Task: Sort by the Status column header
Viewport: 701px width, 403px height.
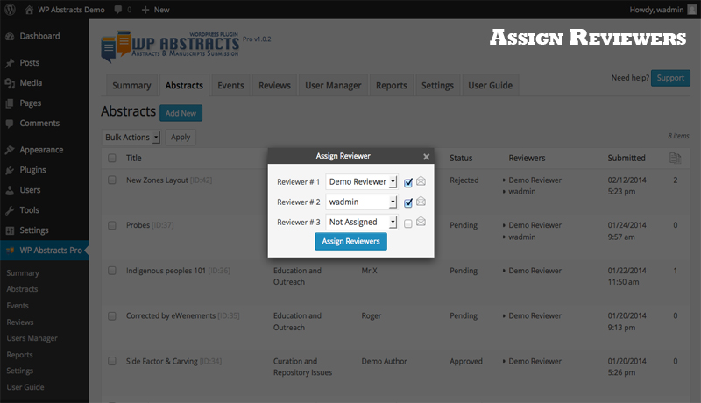Action: (x=461, y=158)
